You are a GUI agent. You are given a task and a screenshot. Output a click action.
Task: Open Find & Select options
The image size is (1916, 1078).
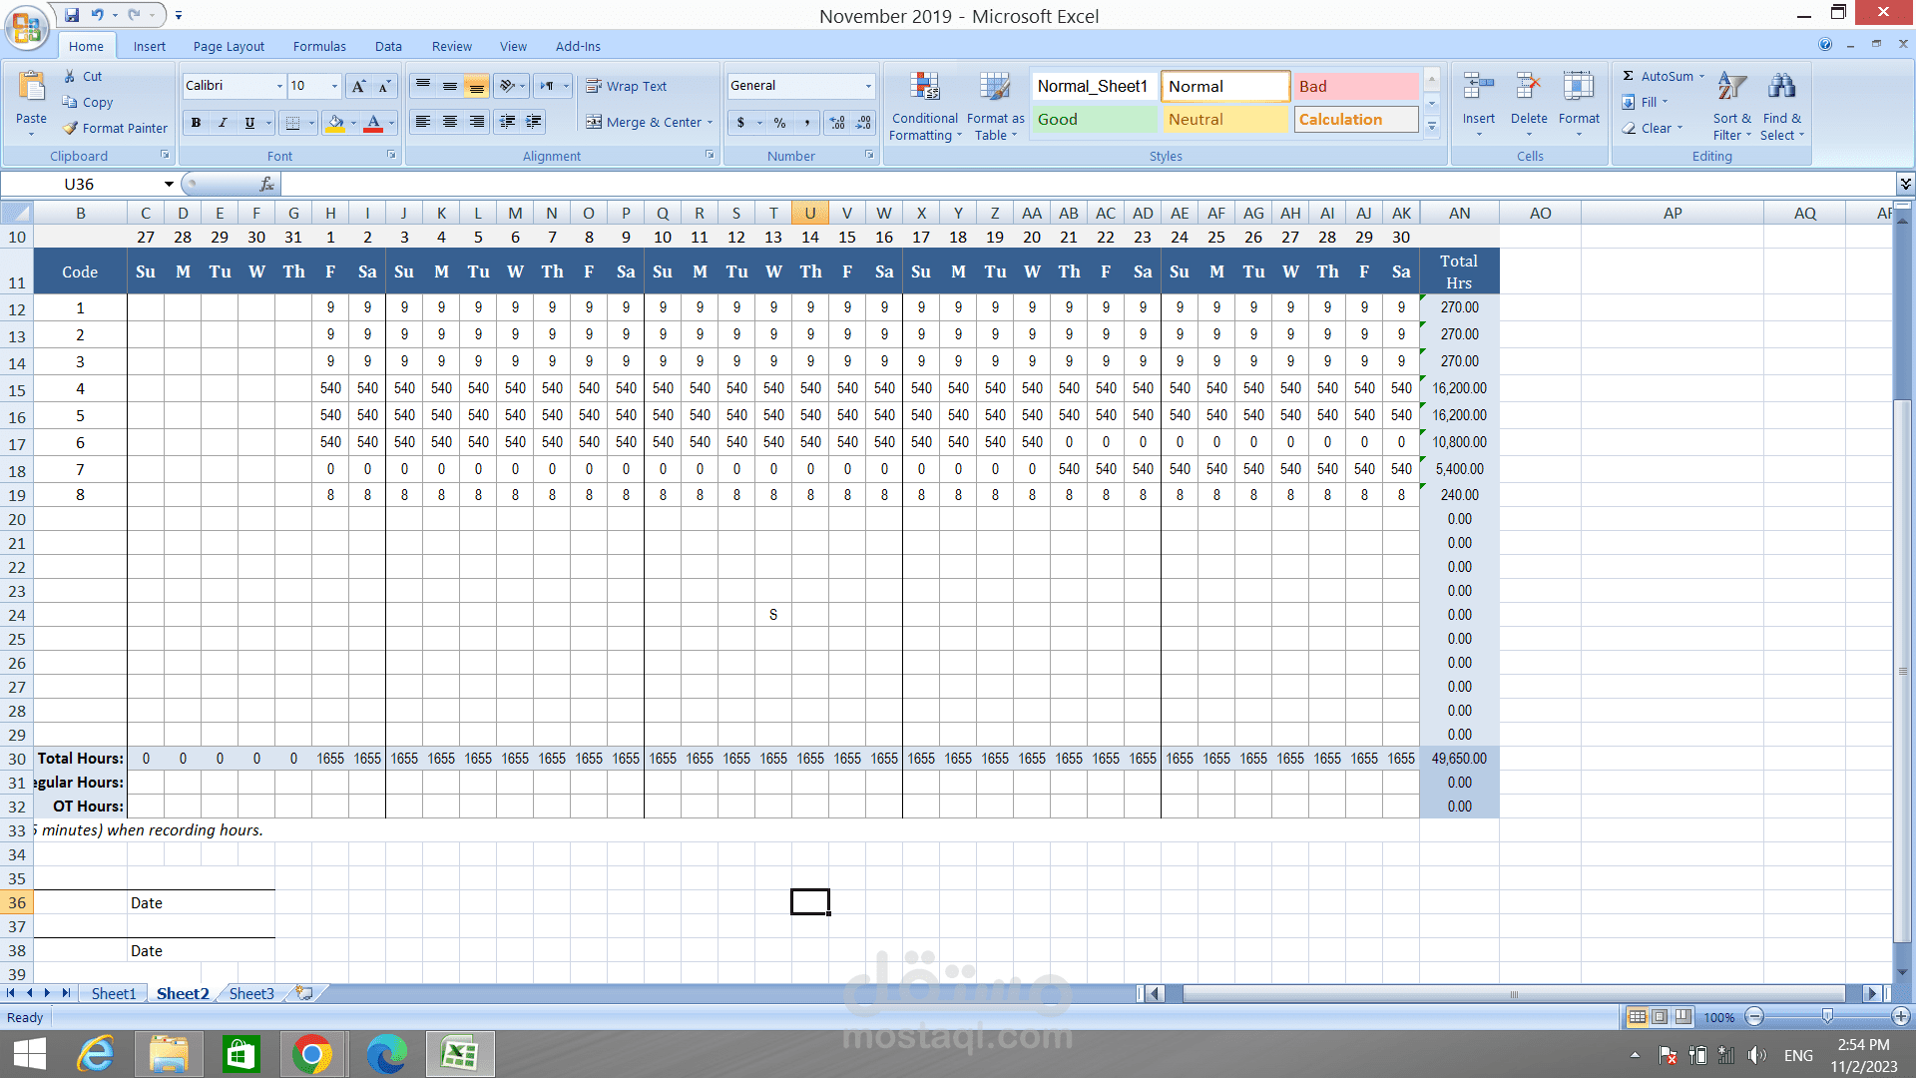coord(1782,107)
